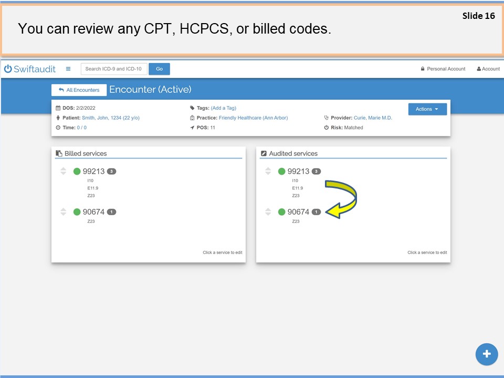Viewport: 504px width, 378px height.
Task: Open the Account menu
Action: (x=488, y=69)
